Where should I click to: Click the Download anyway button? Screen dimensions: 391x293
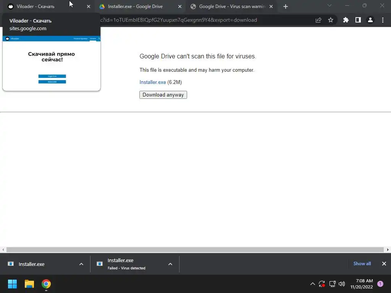pos(163,95)
